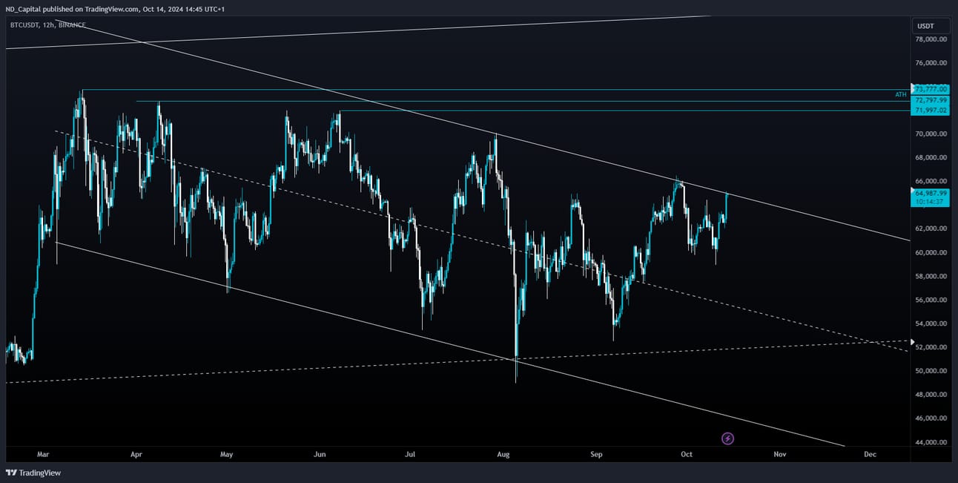Click the Dec label on time axis
Image resolution: width=958 pixels, height=483 pixels.
click(870, 454)
